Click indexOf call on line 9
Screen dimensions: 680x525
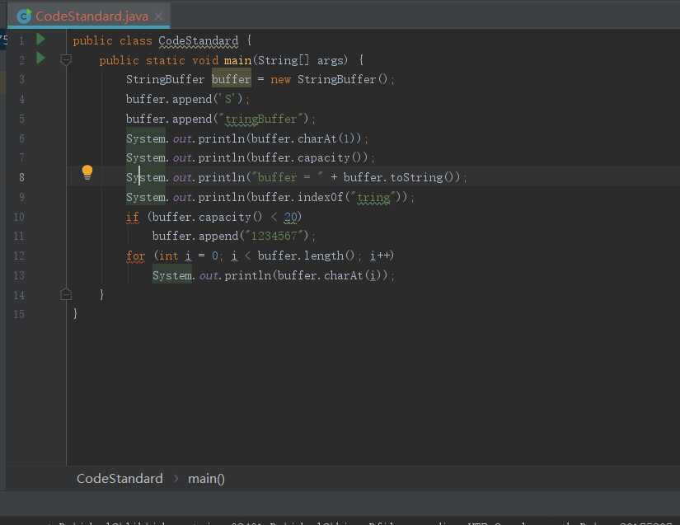[321, 197]
